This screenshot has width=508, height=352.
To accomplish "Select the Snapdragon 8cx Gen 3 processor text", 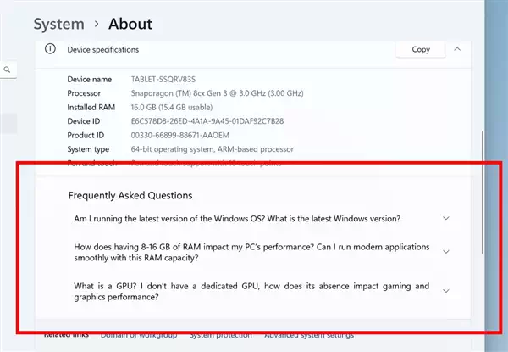I will (217, 93).
